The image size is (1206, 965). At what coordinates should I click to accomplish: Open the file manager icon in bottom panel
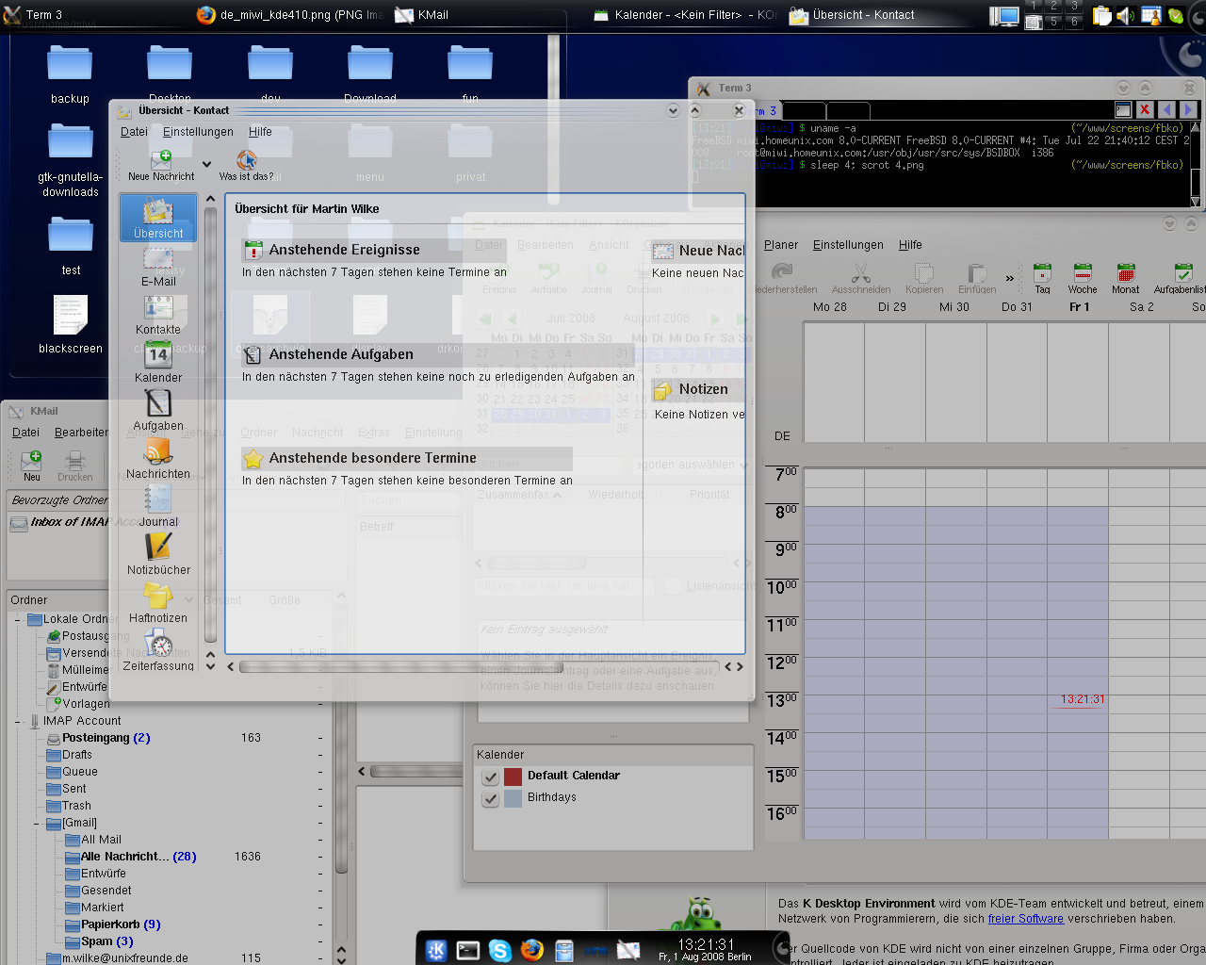564,950
